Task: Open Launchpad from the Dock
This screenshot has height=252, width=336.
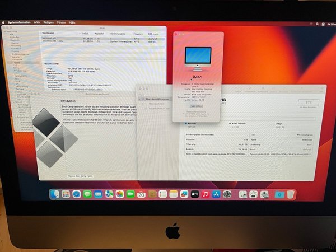Action: click(x=66, y=194)
